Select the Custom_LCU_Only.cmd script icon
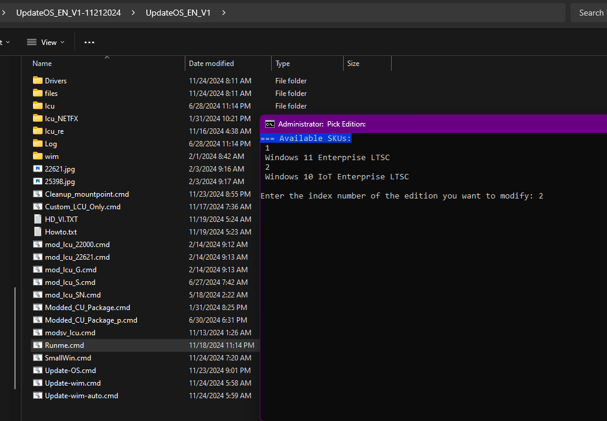Screen dimensions: 607x421 [38, 207]
